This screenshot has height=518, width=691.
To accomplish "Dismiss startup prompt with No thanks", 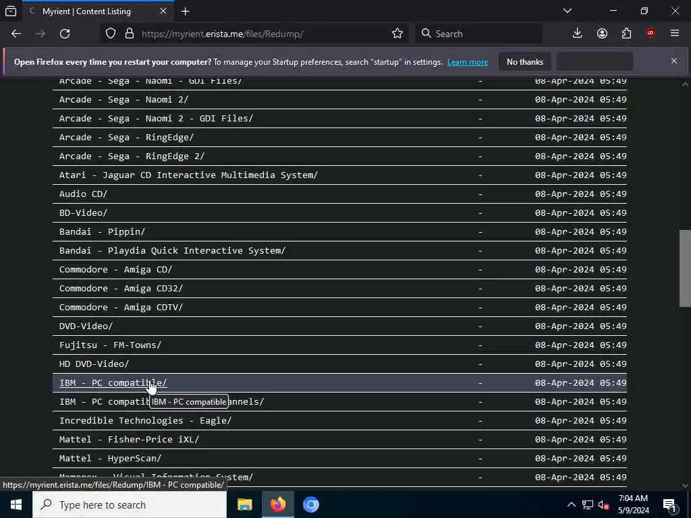I will click(x=525, y=61).
